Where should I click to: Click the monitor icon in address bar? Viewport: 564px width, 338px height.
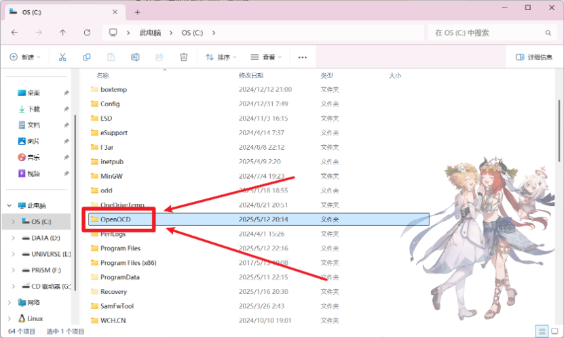pyautogui.click(x=113, y=33)
